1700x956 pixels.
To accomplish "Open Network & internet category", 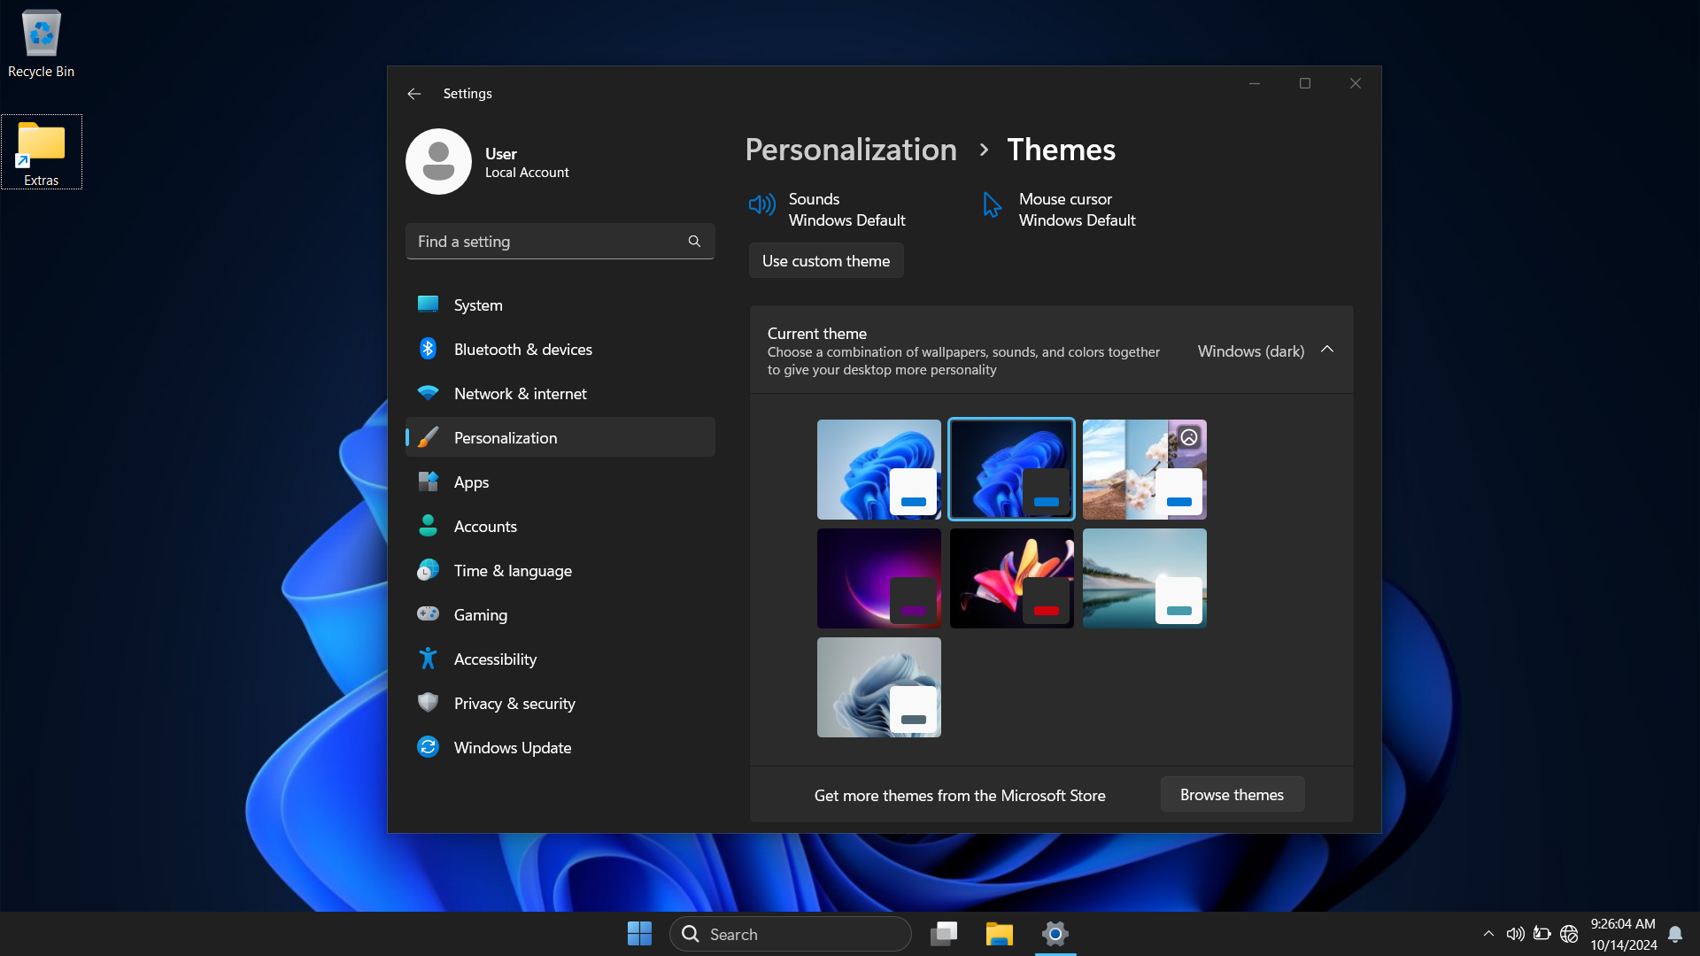I will (560, 393).
